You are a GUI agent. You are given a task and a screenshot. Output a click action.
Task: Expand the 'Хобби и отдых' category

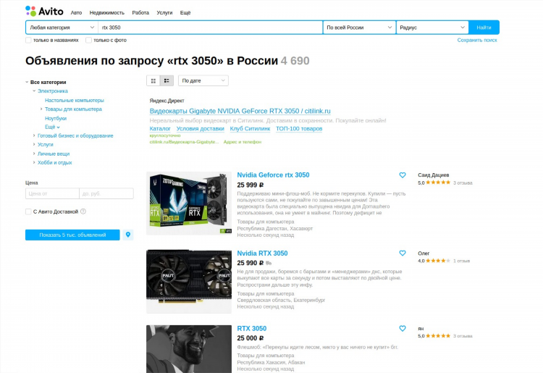[34, 162]
